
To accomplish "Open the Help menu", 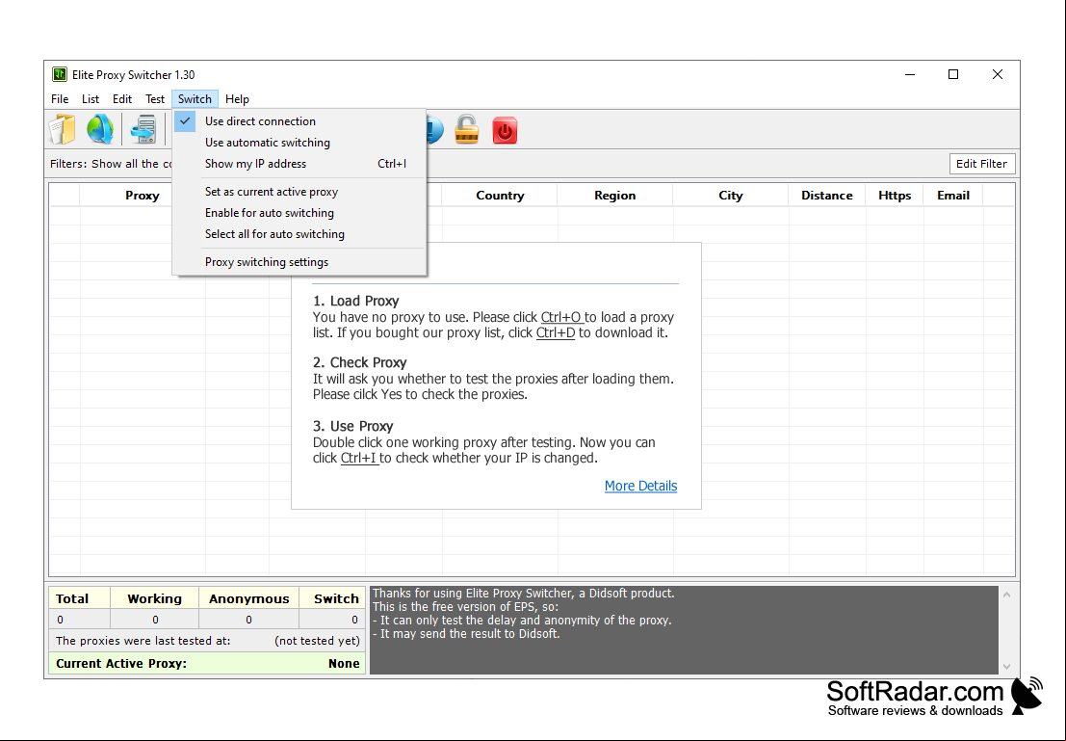I will [x=237, y=98].
